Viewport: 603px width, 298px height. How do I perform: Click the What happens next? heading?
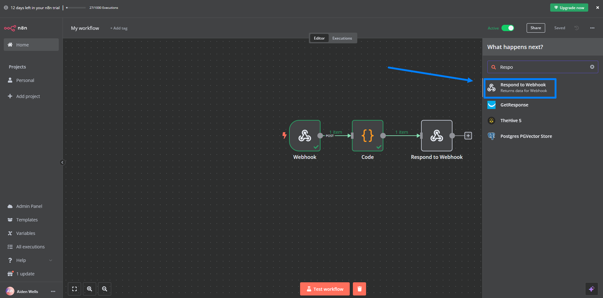tap(515, 47)
